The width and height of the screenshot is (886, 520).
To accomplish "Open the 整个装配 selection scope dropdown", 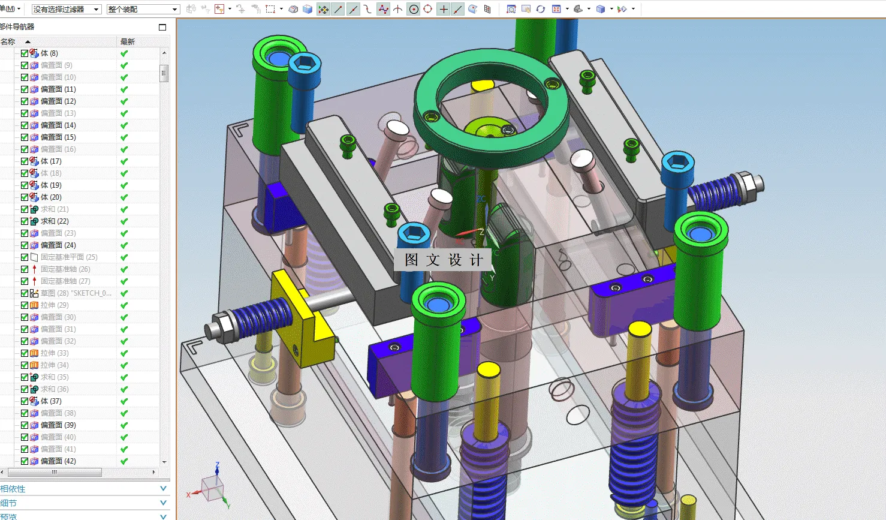I will (143, 10).
